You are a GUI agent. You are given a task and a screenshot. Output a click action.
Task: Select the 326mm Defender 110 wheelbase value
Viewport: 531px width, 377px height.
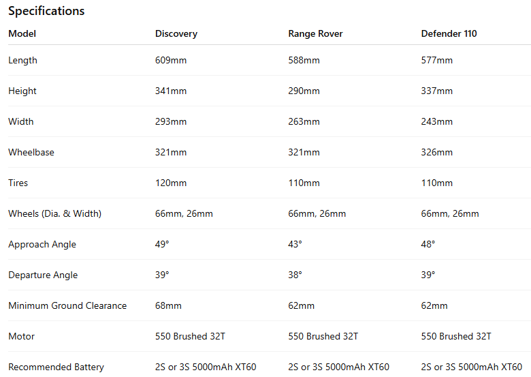[x=437, y=153]
